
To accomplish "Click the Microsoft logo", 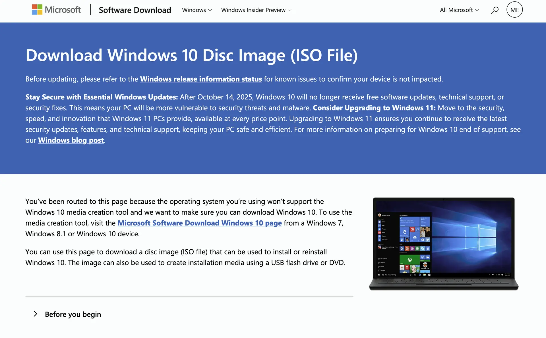I will pos(56,10).
